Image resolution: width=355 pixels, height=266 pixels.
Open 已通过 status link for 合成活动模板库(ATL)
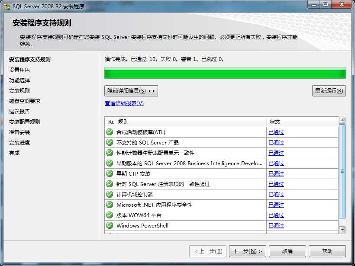(276, 132)
